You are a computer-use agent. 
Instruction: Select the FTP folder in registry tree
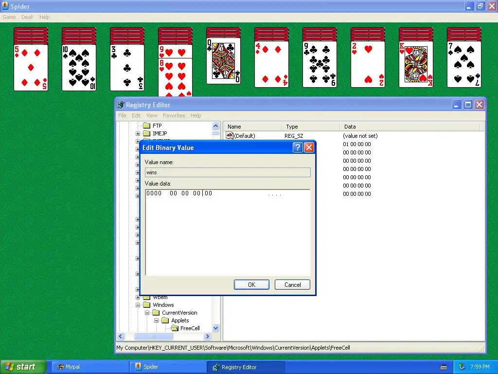pos(157,126)
